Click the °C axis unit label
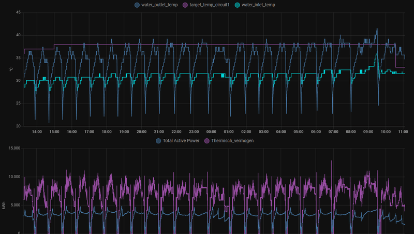This screenshot has width=414, height=234. [11, 69]
